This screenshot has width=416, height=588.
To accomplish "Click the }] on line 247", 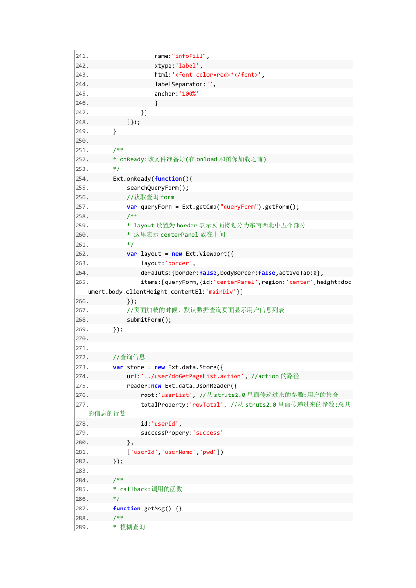I will pos(144,113).
